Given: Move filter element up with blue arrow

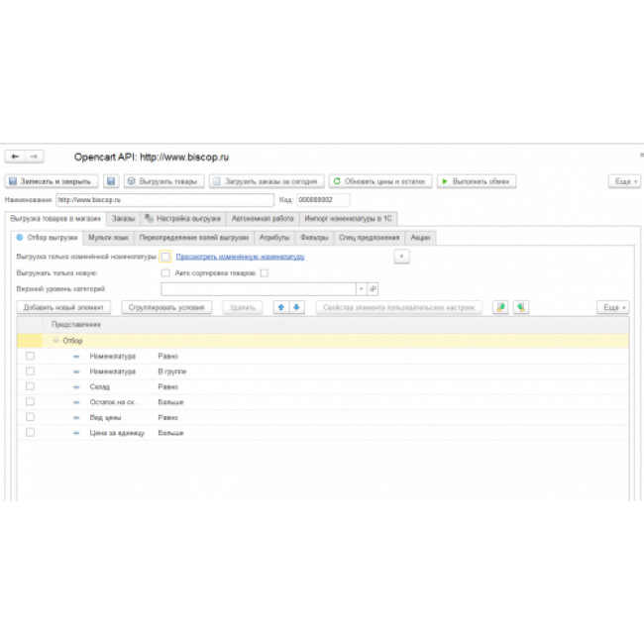Looking at the screenshot, I should pos(281,307).
